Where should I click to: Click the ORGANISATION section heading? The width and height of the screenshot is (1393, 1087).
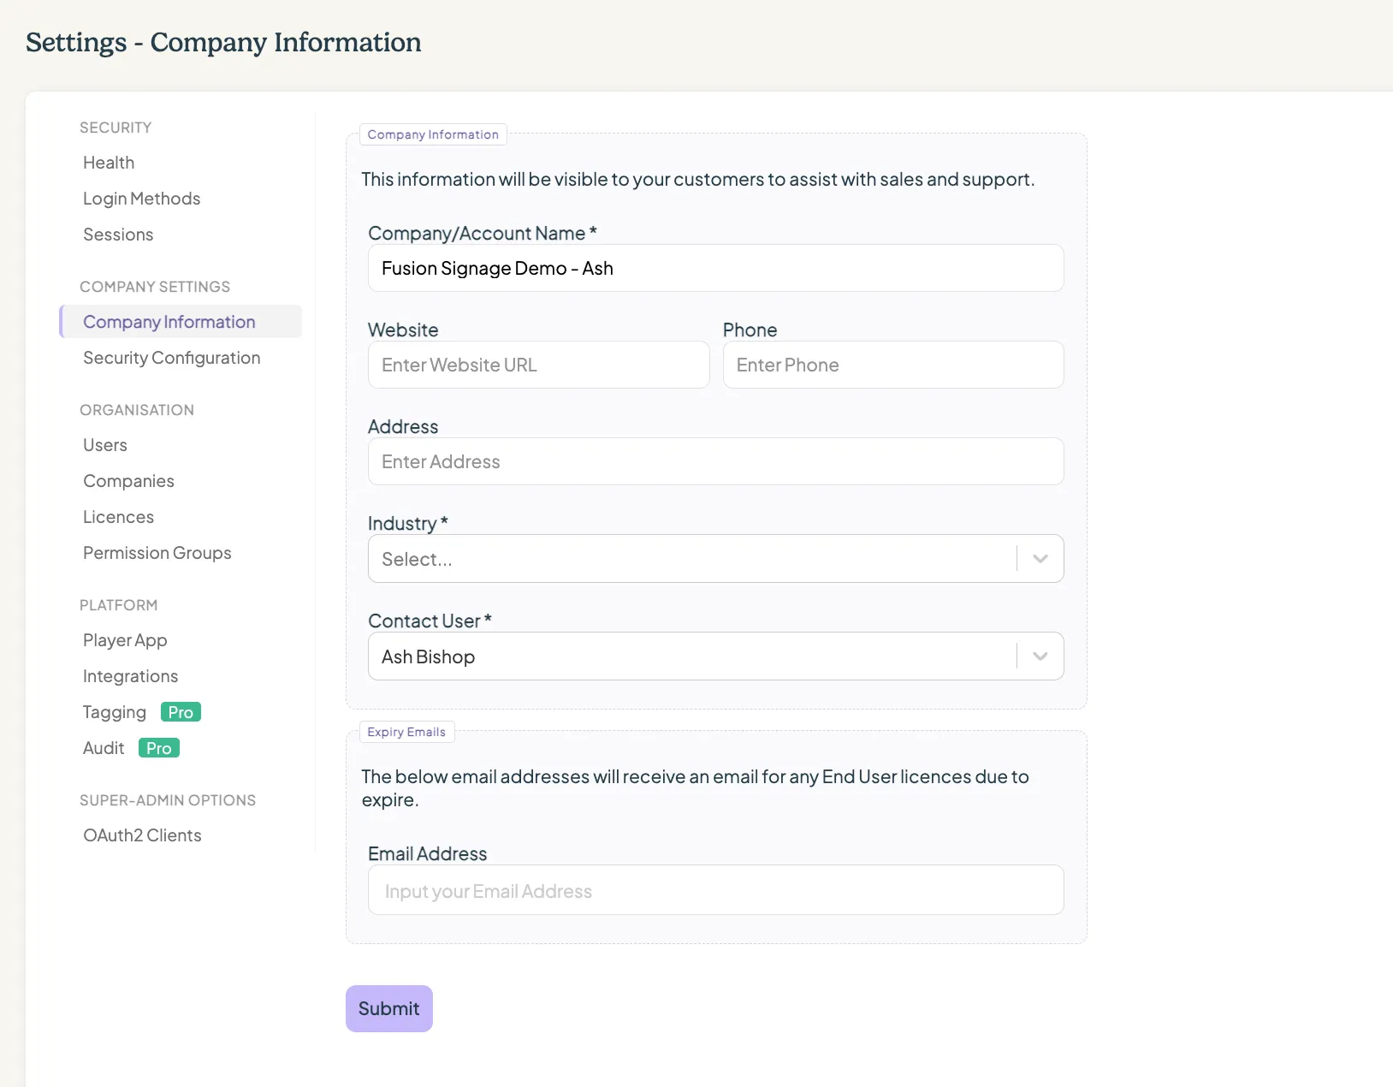pyautogui.click(x=137, y=410)
